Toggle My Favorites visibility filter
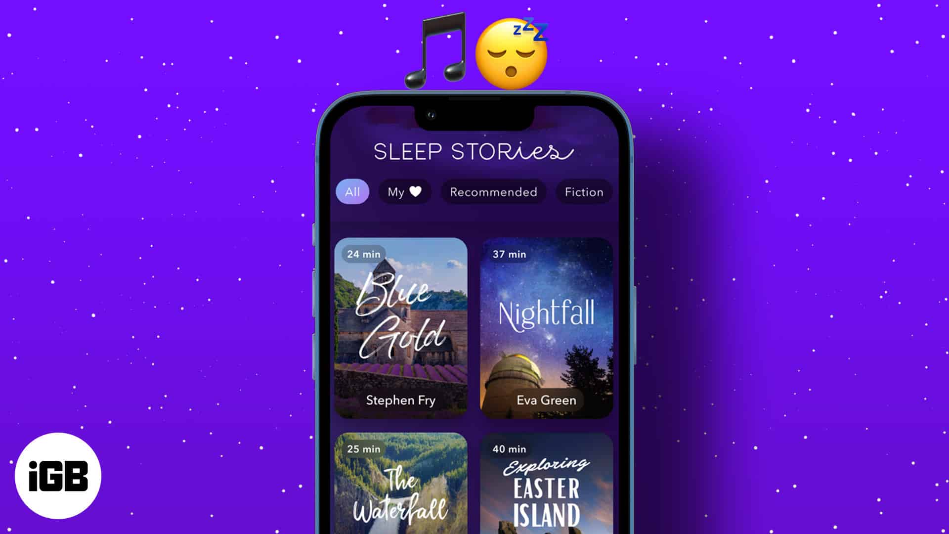Screen dimensions: 949x534 [x=403, y=191]
